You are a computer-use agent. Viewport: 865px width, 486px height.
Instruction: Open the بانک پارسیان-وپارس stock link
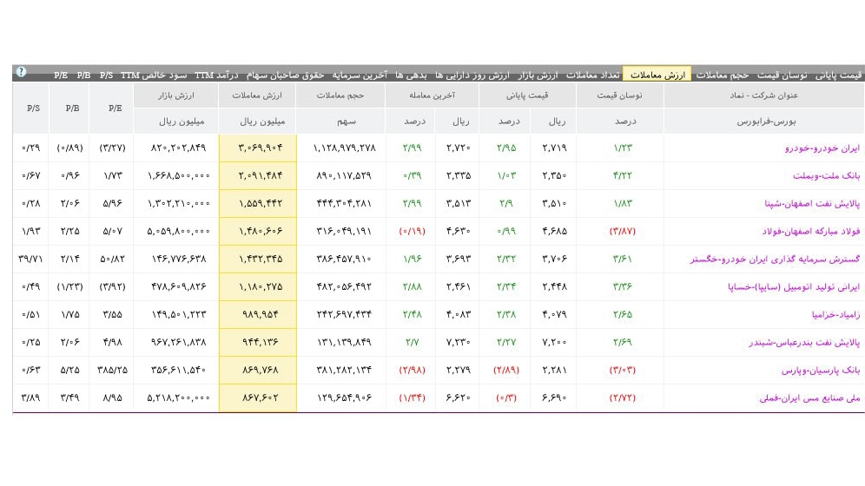coord(821,371)
